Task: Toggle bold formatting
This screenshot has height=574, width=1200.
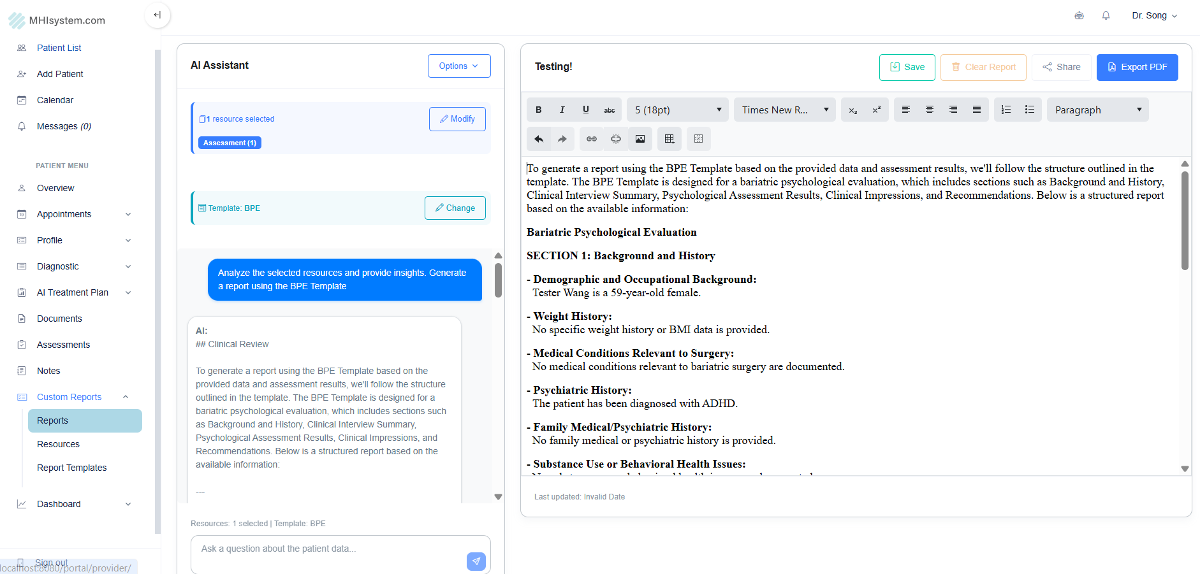Action: pos(539,110)
